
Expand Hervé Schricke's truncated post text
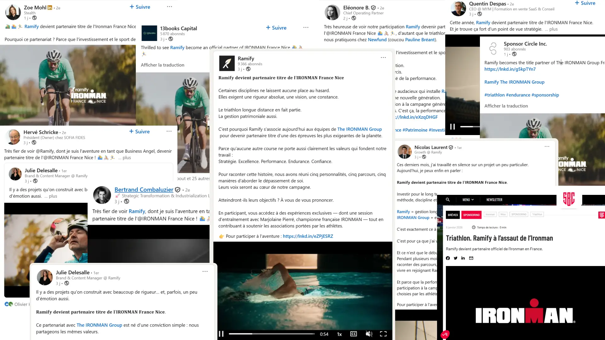[125, 157]
